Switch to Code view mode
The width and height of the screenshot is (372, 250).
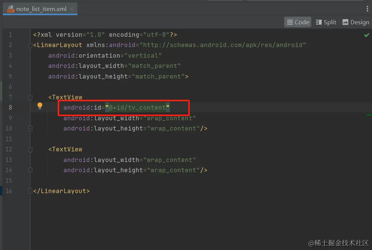pos(298,22)
